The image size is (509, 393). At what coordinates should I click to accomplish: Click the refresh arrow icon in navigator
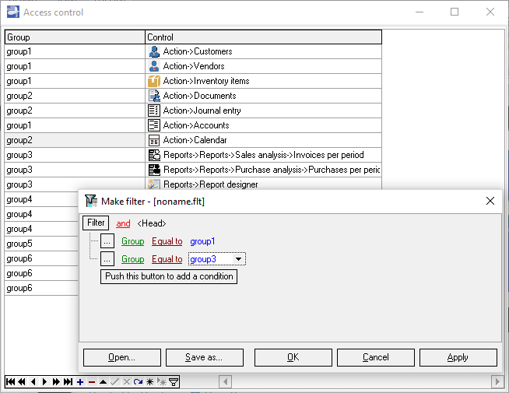tap(138, 382)
